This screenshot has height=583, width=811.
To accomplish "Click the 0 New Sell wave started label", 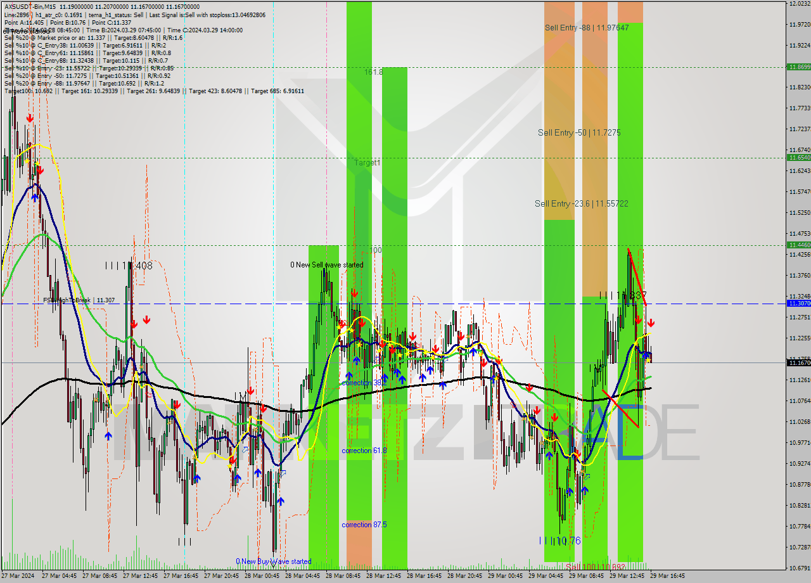I will pos(327,264).
